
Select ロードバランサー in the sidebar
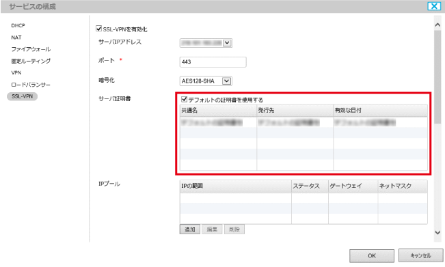31,85
